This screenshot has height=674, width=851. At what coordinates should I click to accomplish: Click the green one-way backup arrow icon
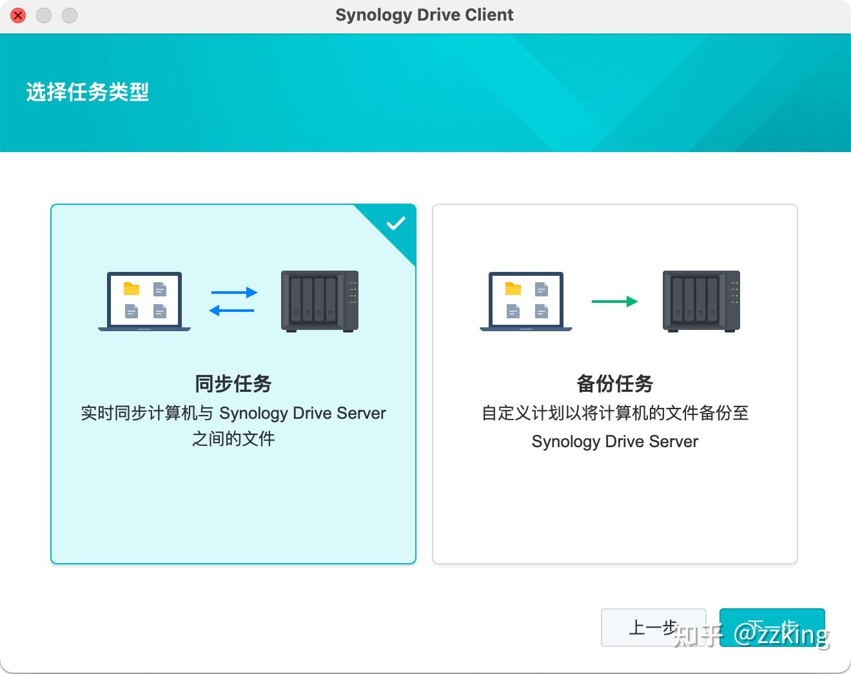tap(614, 301)
